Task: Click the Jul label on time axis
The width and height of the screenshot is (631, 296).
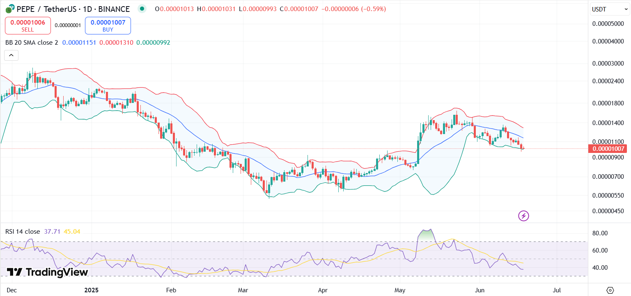Action: coord(557,290)
